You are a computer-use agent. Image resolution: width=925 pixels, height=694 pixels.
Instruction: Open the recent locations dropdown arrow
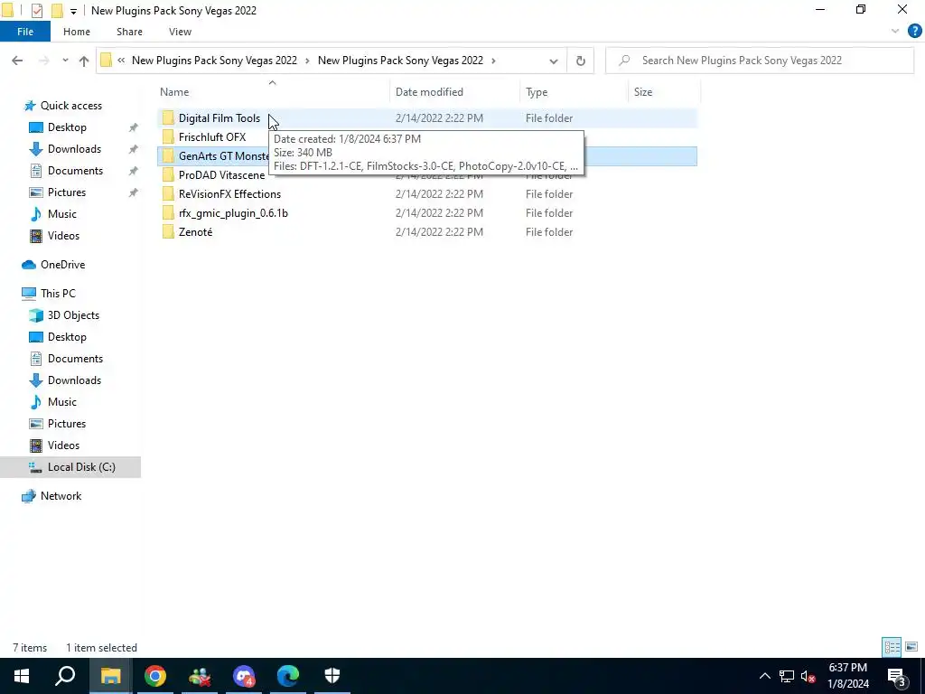(65, 61)
